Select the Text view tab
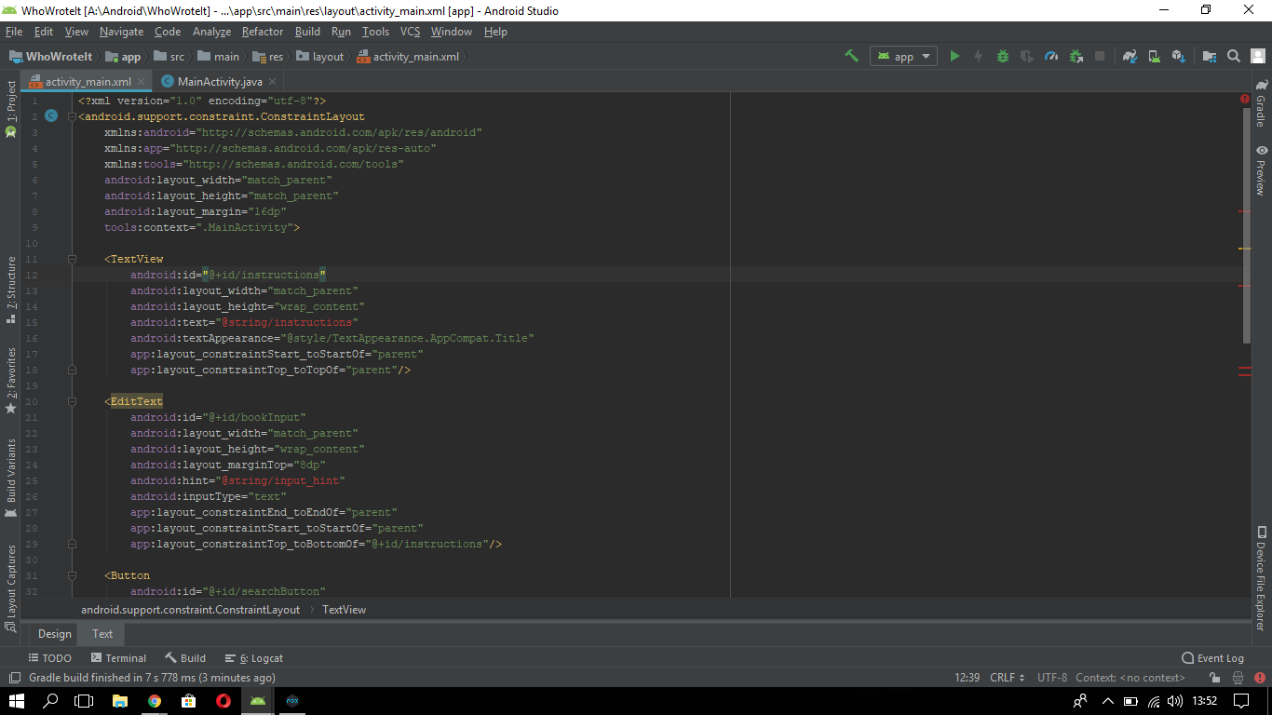This screenshot has height=715, width=1272. pyautogui.click(x=102, y=634)
